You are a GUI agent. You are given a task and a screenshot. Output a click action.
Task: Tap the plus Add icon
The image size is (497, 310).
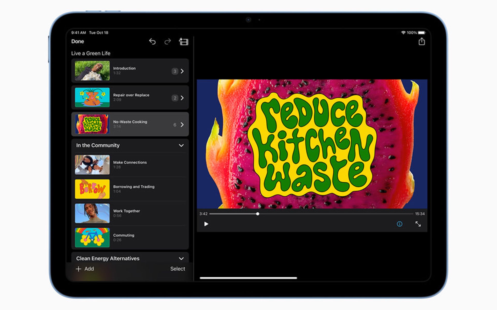click(78, 269)
